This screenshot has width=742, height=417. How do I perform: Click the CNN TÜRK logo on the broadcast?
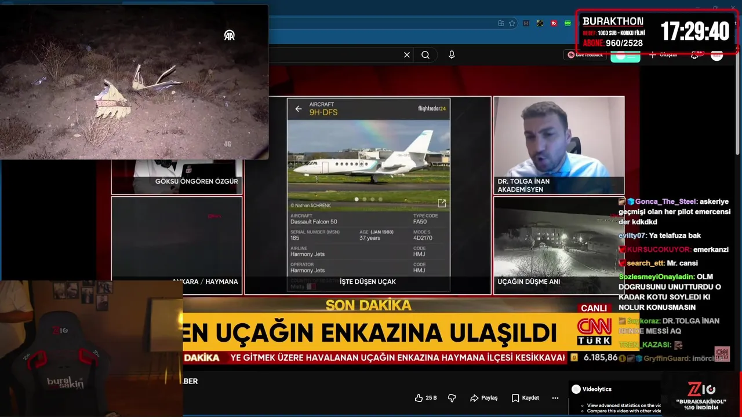[x=594, y=331]
